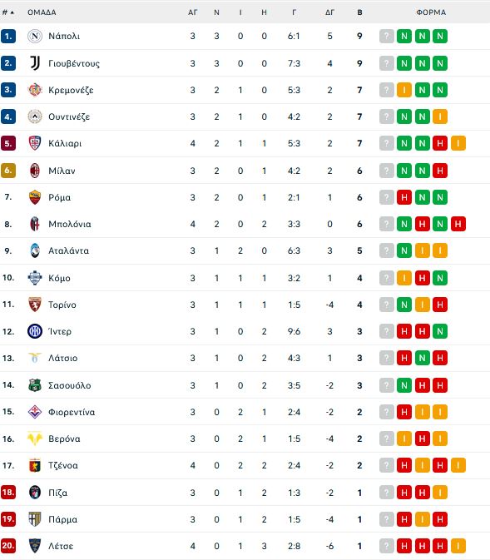490x560 pixels.
Task: Sort standings by the ΔΓ goal difference header
Action: click(329, 12)
